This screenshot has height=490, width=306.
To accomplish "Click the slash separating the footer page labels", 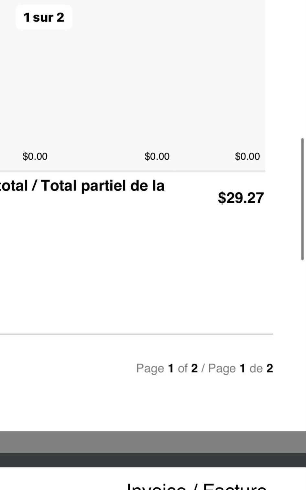I will pyautogui.click(x=203, y=368).
